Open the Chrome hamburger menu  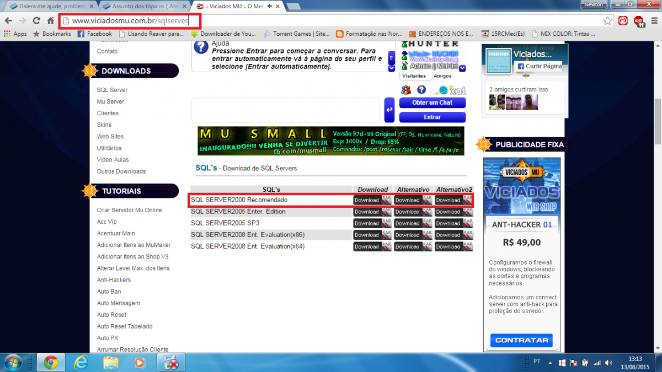pyautogui.click(x=653, y=21)
